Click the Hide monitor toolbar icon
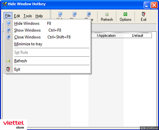Viewport: 159px width, 130px height. [60, 14]
